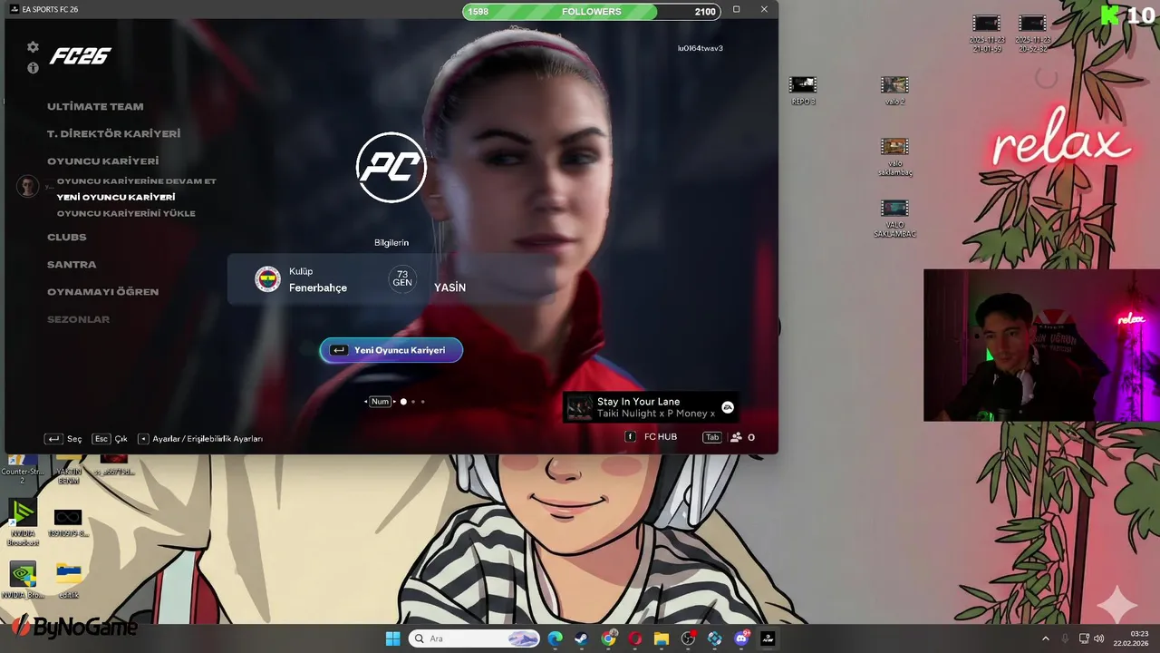
Task: Expand hidden system tray icons
Action: 1045,638
